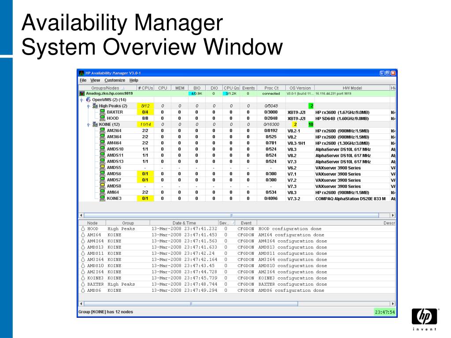Collapse the OpenVMS (2) (14) tree node
Image resolution: width=451 pixels, height=338 pixels.
[x=81, y=100]
